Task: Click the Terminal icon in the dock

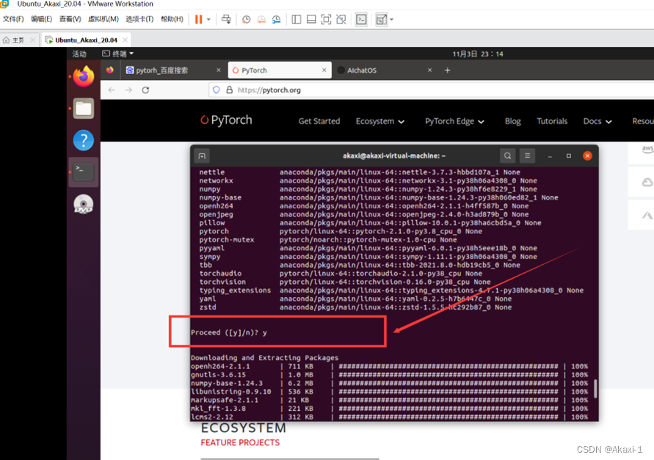Action: (x=84, y=172)
